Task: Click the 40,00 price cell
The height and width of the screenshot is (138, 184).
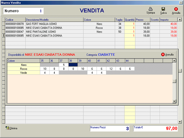Action: (143, 24)
